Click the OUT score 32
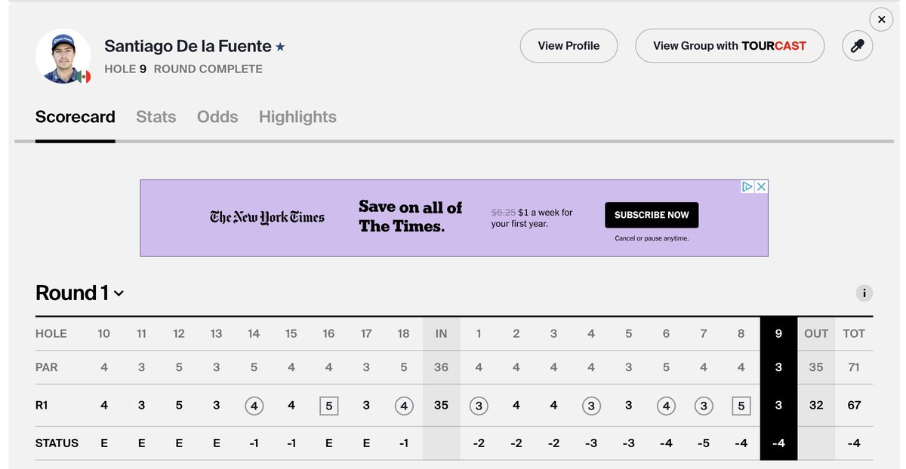Image resolution: width=906 pixels, height=469 pixels. [x=816, y=406]
